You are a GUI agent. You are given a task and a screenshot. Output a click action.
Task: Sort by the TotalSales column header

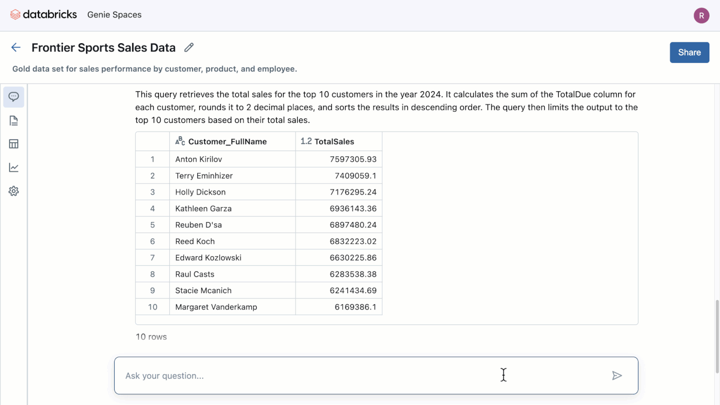(x=335, y=141)
